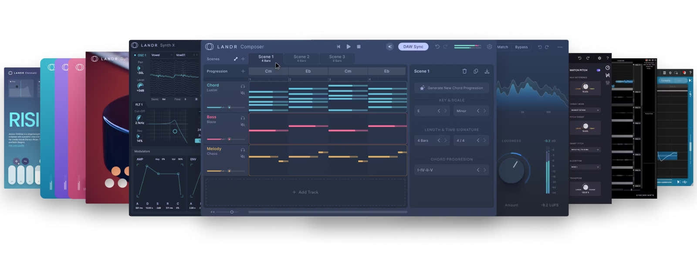Mute the Melody track
The height and width of the screenshot is (253, 697).
243,156
